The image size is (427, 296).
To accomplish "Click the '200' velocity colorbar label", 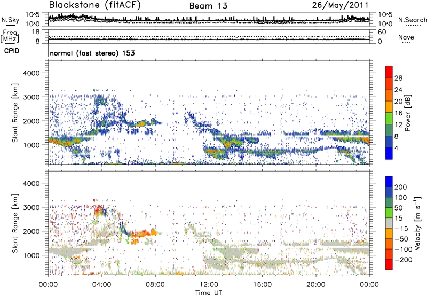I will (400, 187).
